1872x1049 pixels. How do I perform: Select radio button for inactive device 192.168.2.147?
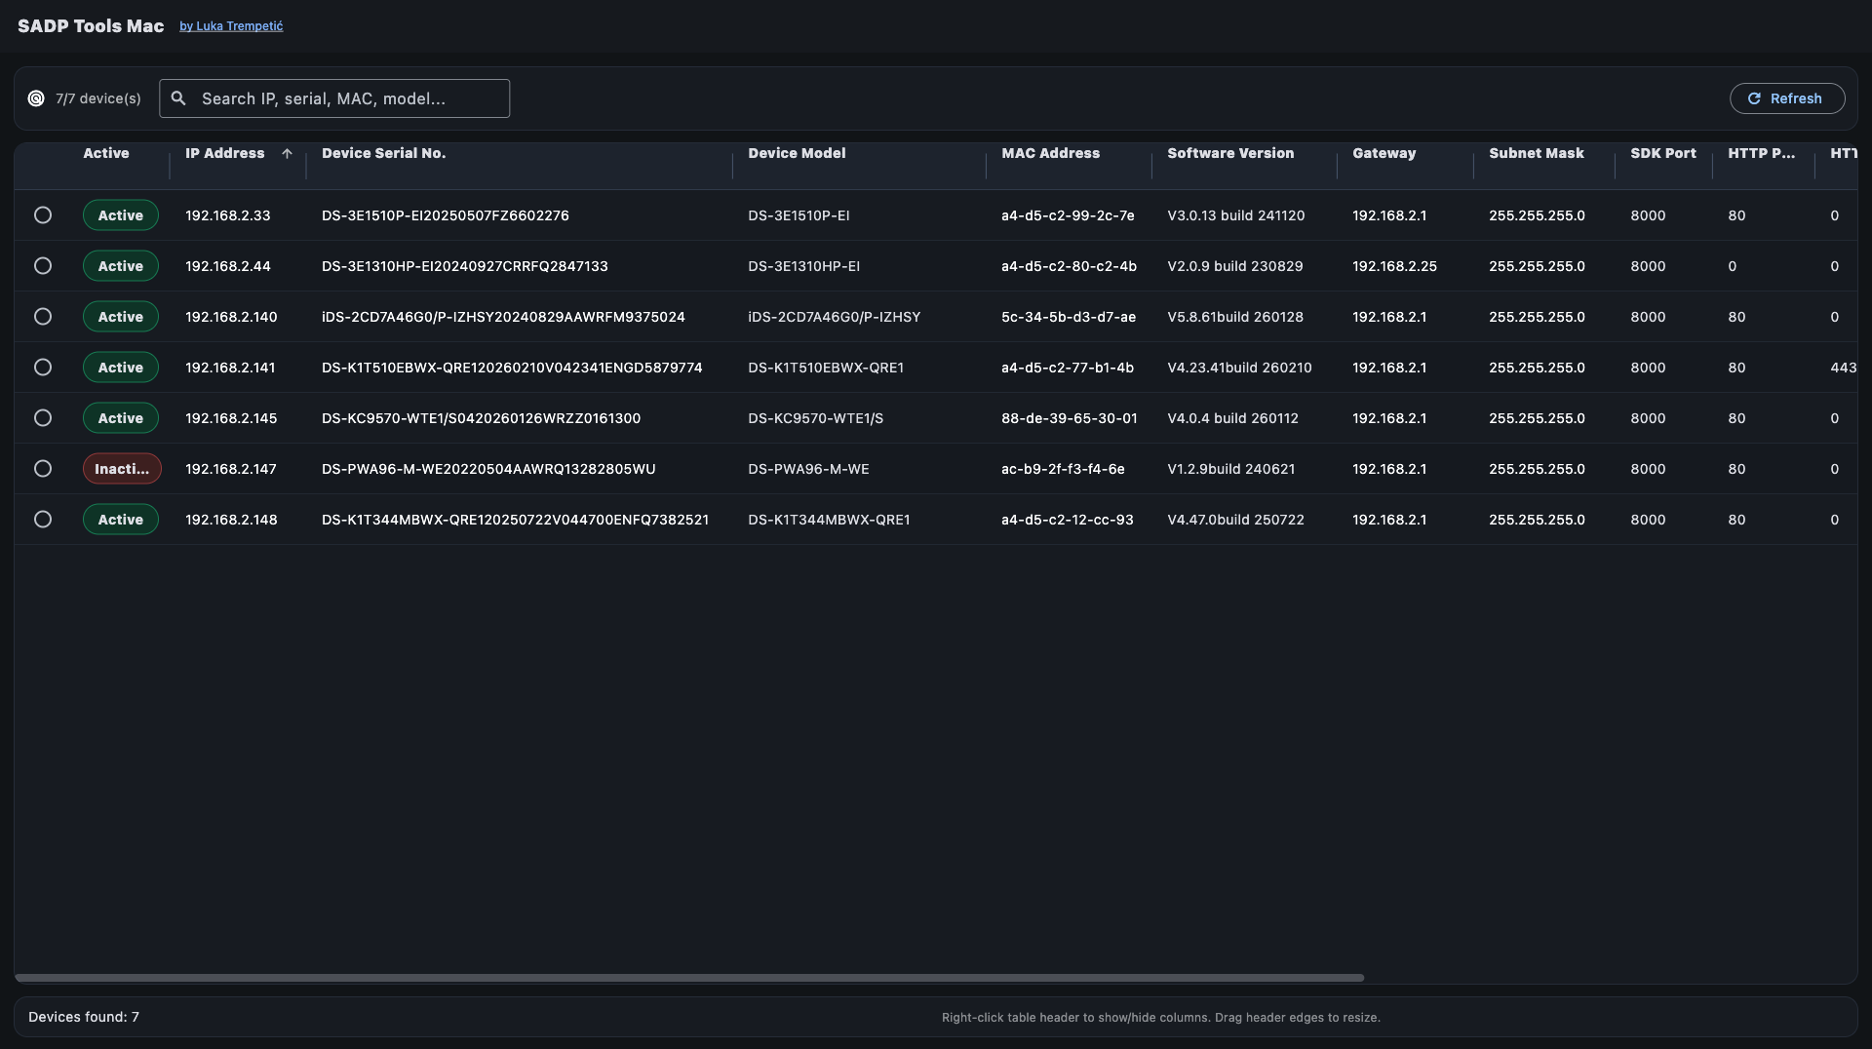click(x=43, y=469)
